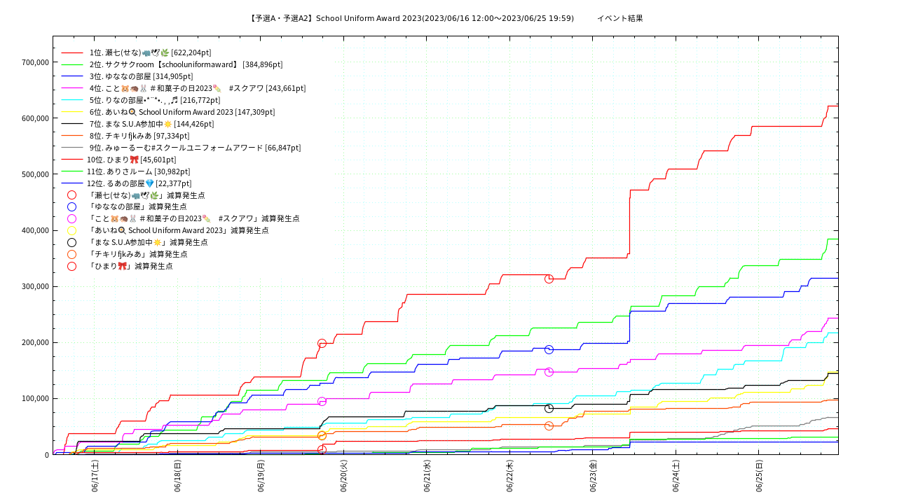This screenshot has width=897, height=504.
Task: Click the 06/21(水) x-axis date label
Action: (427, 476)
